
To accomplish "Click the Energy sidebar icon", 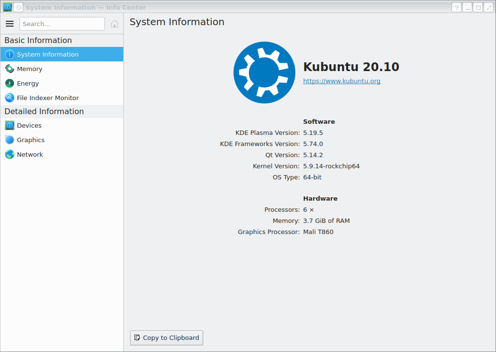I will [x=10, y=83].
